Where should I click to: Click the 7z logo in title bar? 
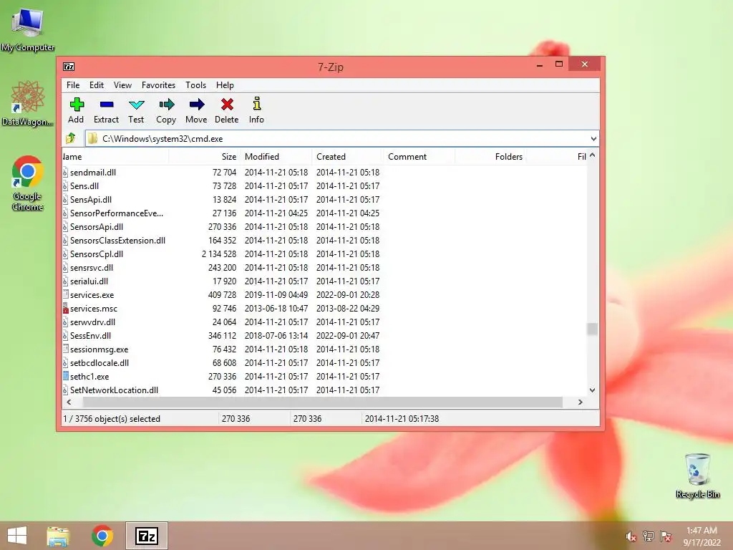(69, 67)
